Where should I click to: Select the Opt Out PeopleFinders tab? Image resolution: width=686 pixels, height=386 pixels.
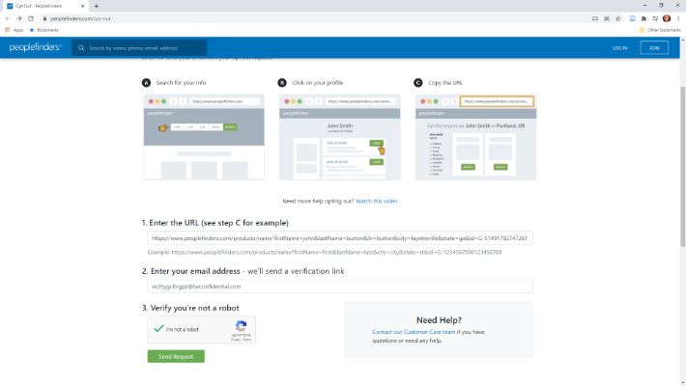(x=45, y=6)
